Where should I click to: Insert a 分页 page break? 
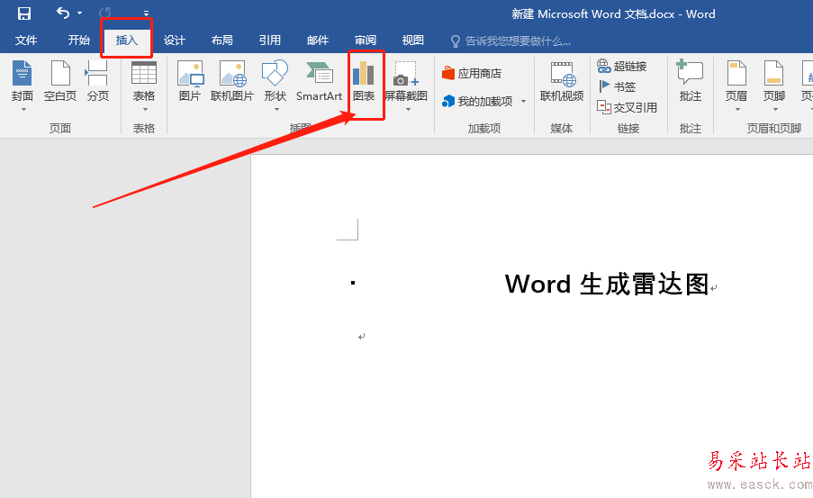pyautogui.click(x=97, y=81)
